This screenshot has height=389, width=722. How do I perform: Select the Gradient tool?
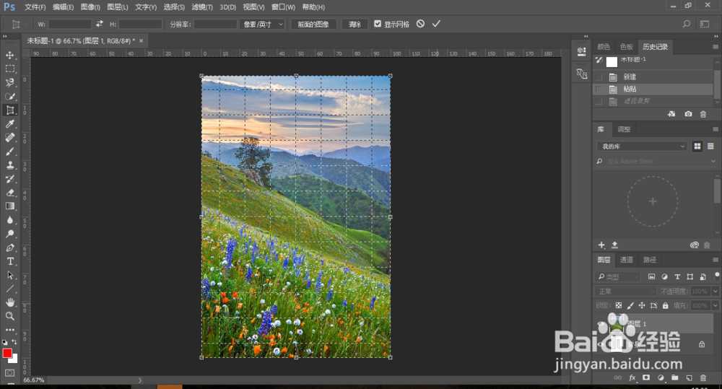pyautogui.click(x=9, y=206)
